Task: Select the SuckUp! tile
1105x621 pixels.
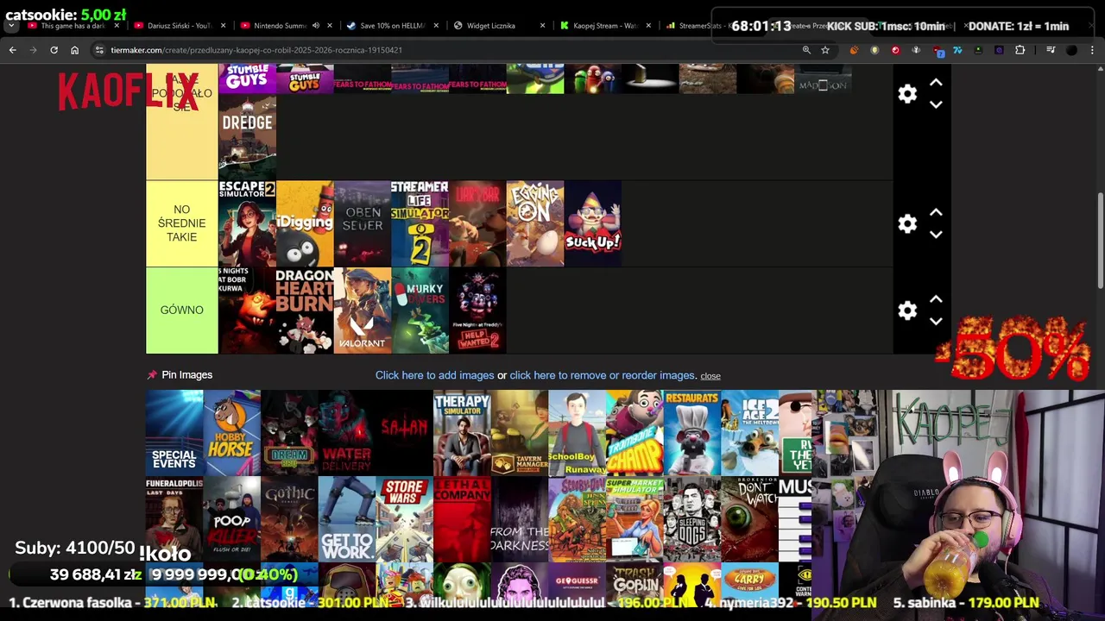Action: tap(592, 223)
